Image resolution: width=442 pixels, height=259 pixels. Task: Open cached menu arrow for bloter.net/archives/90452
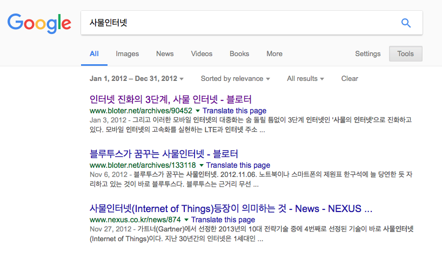pos(198,111)
